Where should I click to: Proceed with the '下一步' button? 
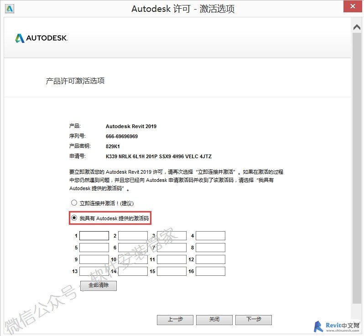pyautogui.click(x=254, y=320)
